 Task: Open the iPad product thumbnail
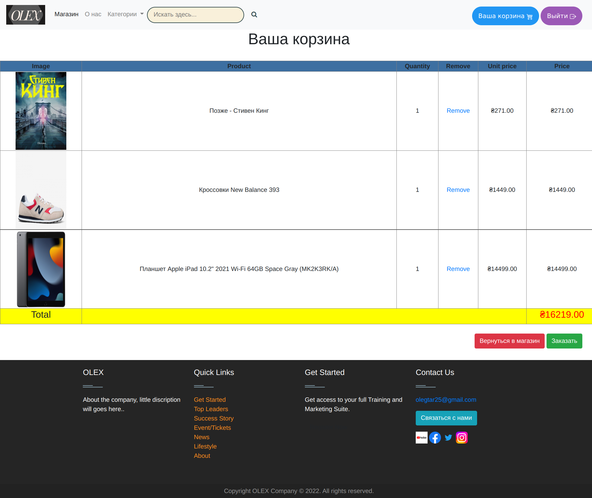click(41, 269)
